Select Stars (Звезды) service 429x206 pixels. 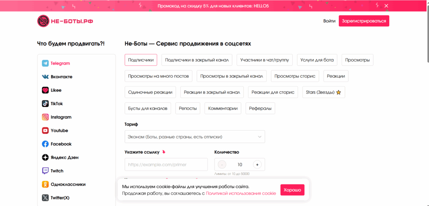point(324,92)
